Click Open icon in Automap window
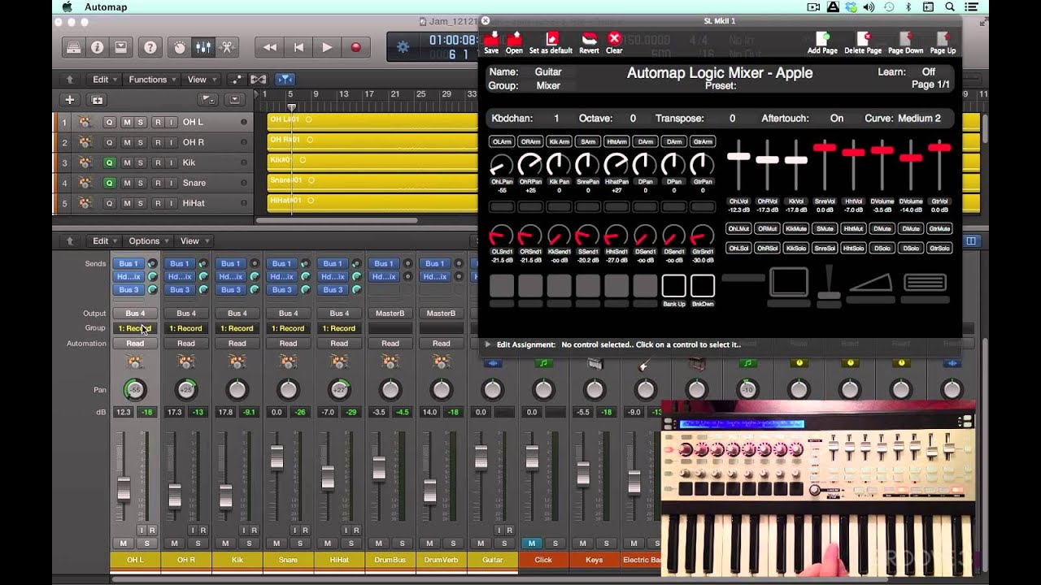The width and height of the screenshot is (1041, 585). pyautogui.click(x=514, y=42)
